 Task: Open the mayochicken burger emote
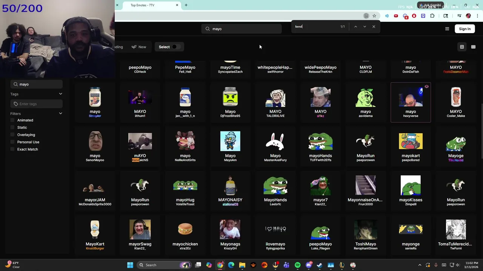(185, 235)
